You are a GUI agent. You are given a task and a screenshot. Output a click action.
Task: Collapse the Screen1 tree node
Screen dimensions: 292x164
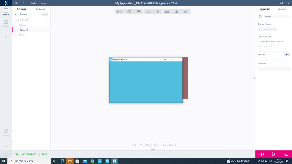point(15,20)
